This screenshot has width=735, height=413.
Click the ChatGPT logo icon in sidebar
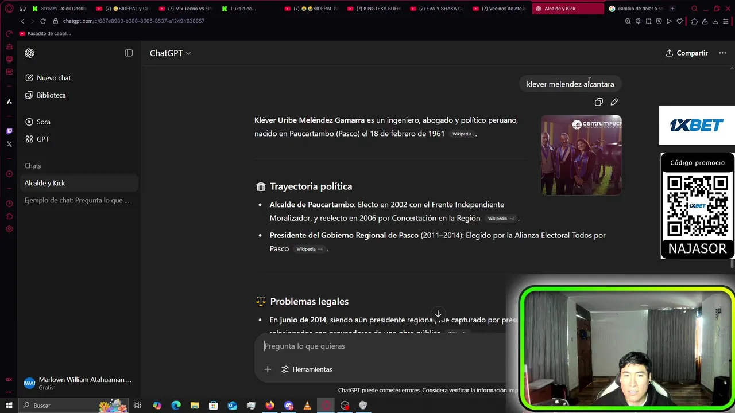coord(30,53)
